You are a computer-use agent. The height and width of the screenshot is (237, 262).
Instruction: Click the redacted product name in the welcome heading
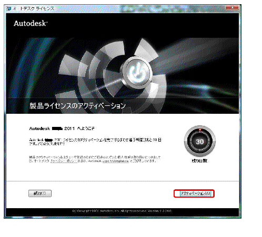point(57,128)
